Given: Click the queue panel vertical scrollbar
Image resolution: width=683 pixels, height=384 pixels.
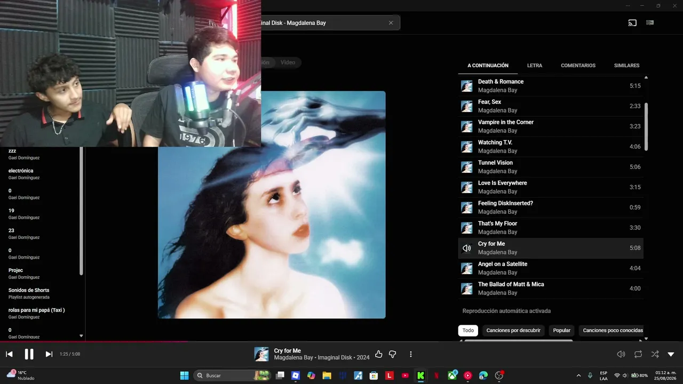Looking at the screenshot, I should pos(646,127).
